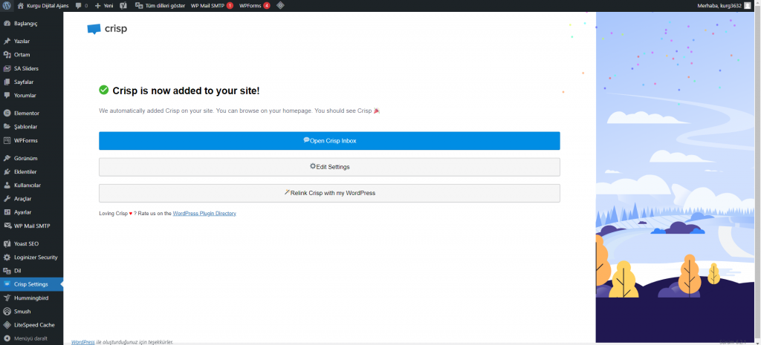Open WPForms notifications in the admin bar
Image resolution: width=761 pixels, height=345 pixels.
click(254, 6)
